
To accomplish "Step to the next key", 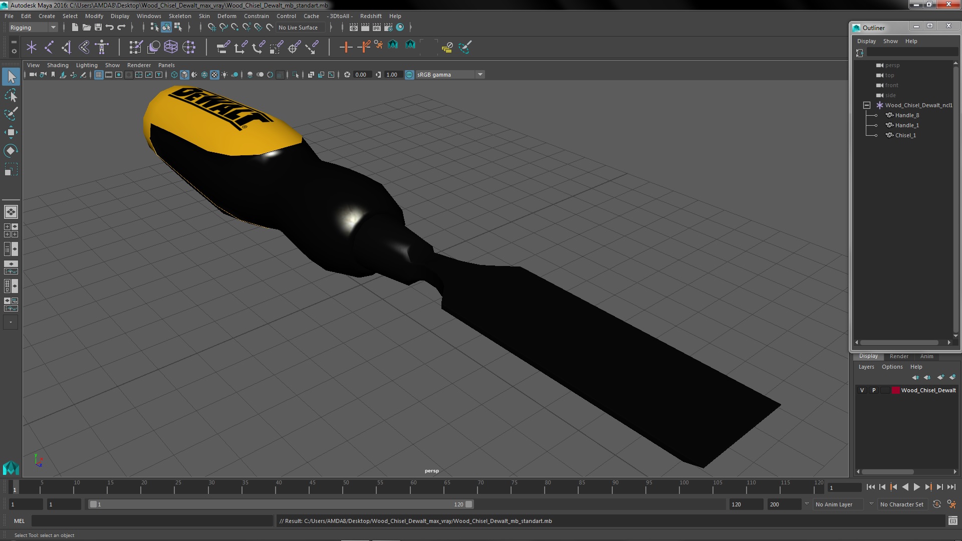I will [x=928, y=487].
